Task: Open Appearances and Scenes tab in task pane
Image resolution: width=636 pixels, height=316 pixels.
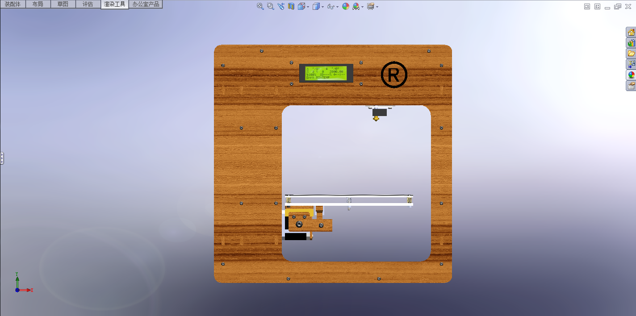Action: (x=631, y=75)
